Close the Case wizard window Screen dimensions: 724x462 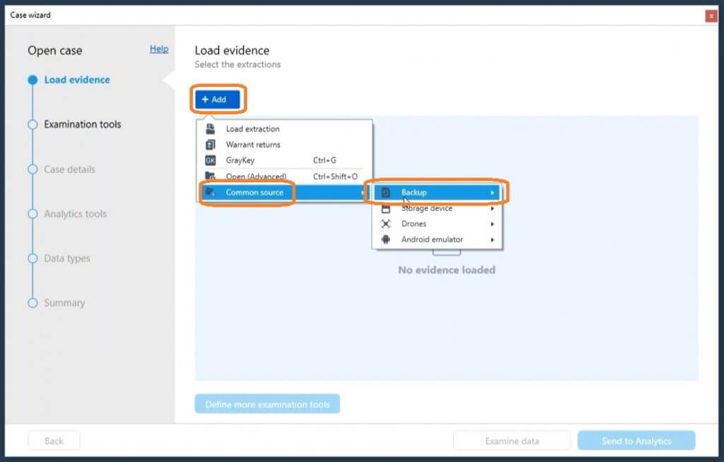tap(711, 16)
